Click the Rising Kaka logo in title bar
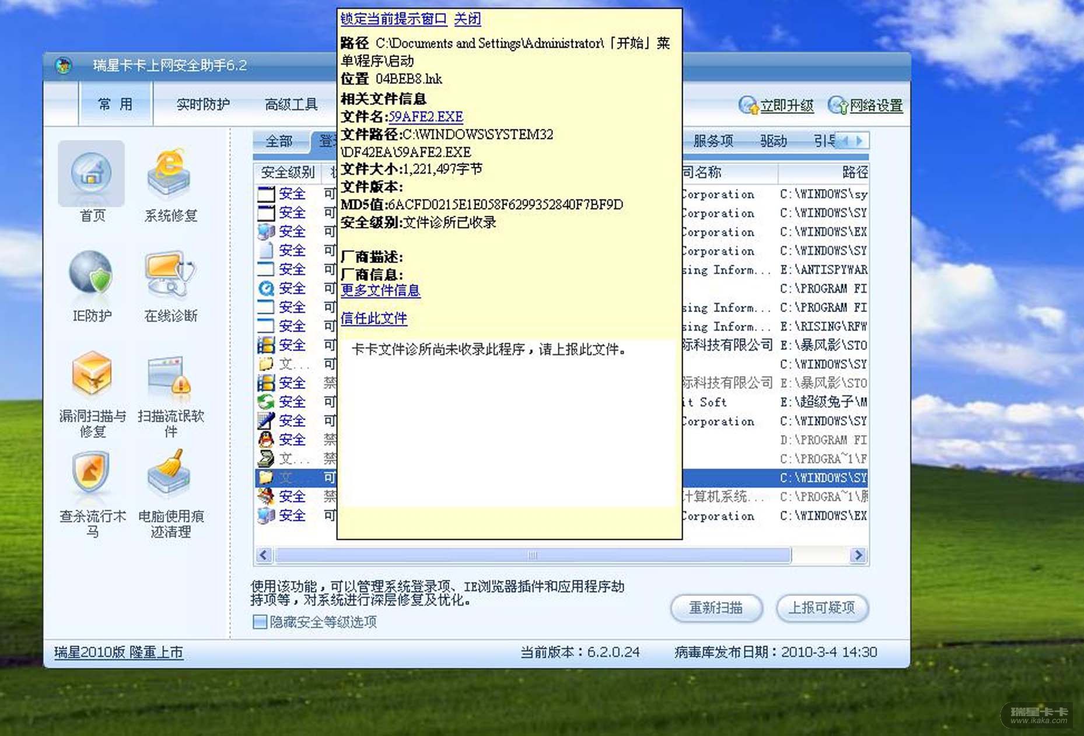The image size is (1084, 736). (64, 65)
